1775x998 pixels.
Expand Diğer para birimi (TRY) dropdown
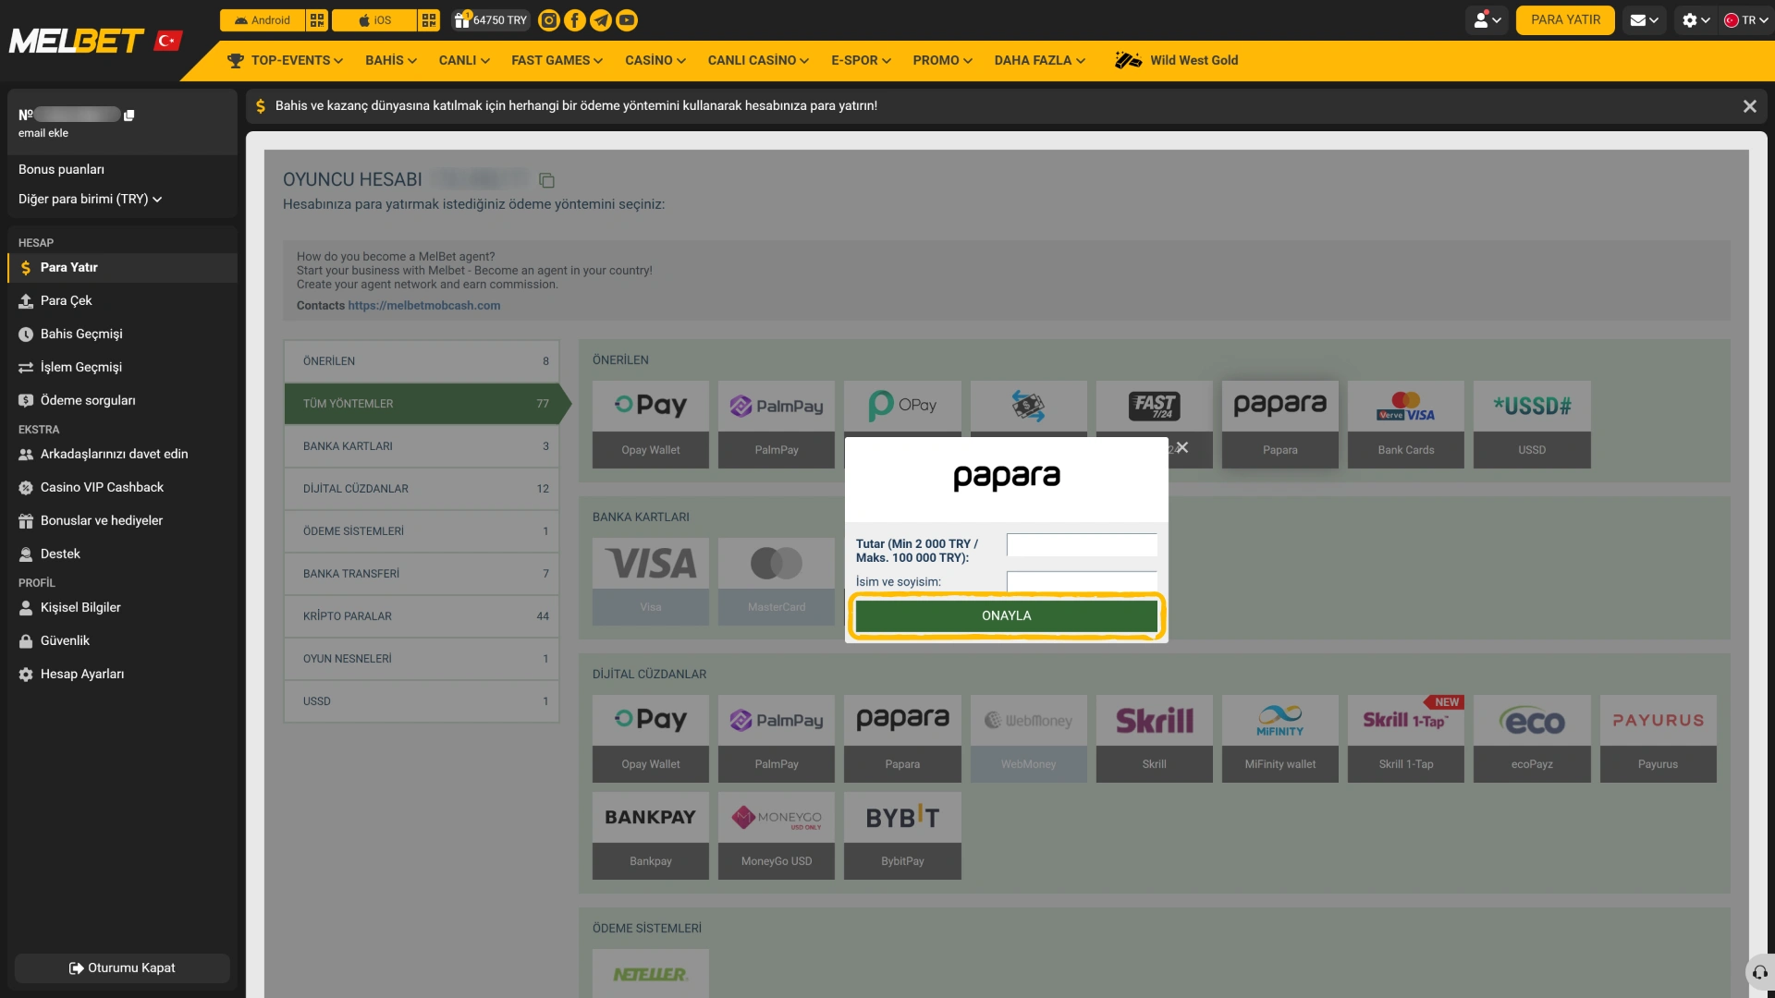click(91, 200)
